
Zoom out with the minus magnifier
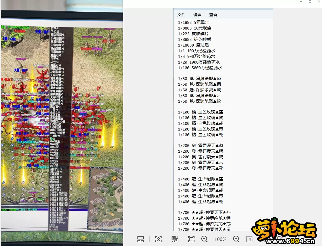click(x=204, y=239)
